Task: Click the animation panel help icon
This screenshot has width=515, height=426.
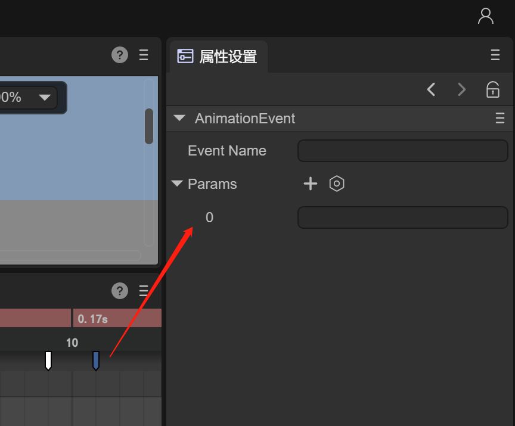Action: pyautogui.click(x=120, y=291)
